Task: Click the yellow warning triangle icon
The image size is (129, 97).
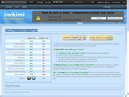Action: tap(38, 18)
